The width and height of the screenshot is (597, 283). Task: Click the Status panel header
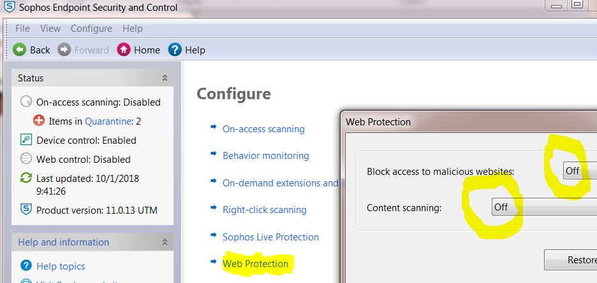(92, 78)
